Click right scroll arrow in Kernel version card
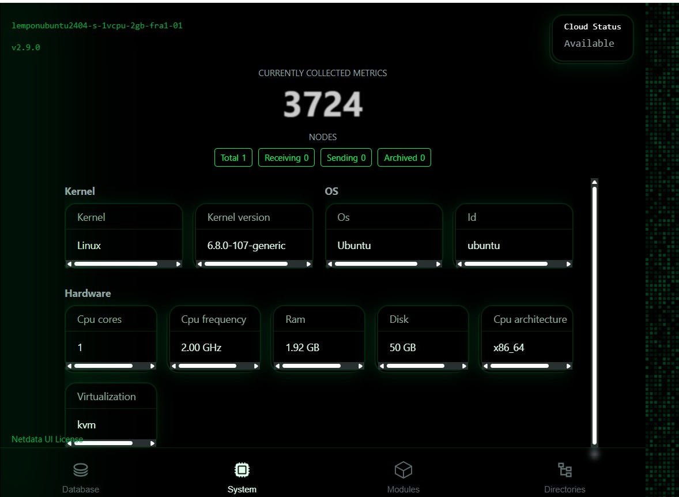679x497 pixels. (309, 264)
